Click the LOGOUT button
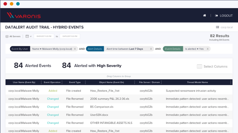Image resolution: width=238 pixels, height=133 pixels. 224,16
